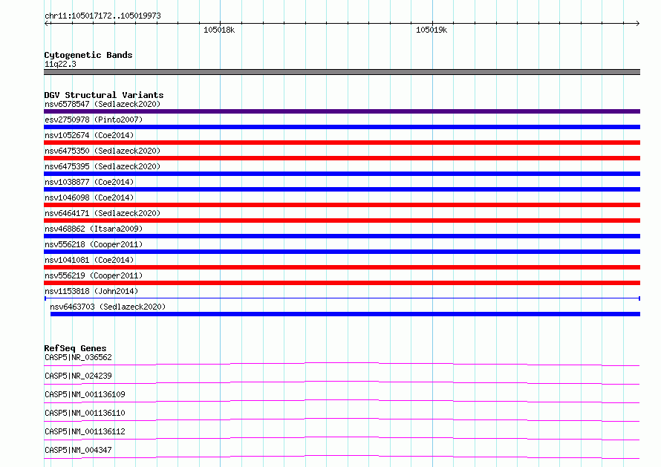Click the nsv6578547 (Sedlazeck2020) variant label
This screenshot has width=661, height=467.
click(102, 104)
